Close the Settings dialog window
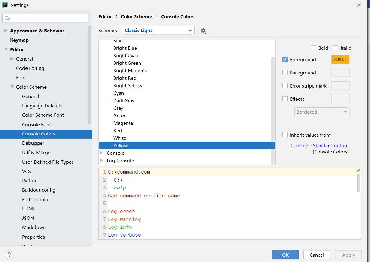370x262 pixels. tap(359, 5)
